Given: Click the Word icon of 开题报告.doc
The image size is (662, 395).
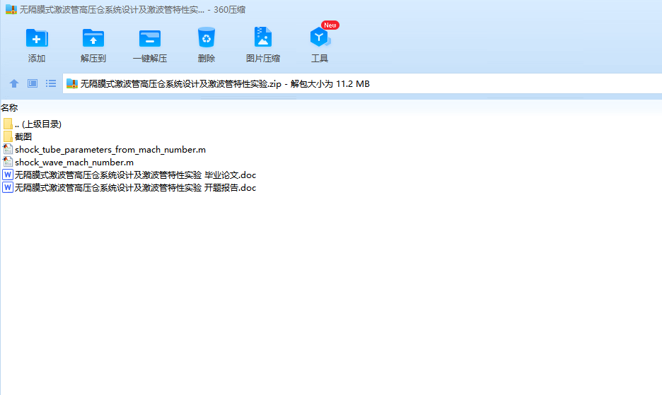Looking at the screenshot, I should coord(8,187).
